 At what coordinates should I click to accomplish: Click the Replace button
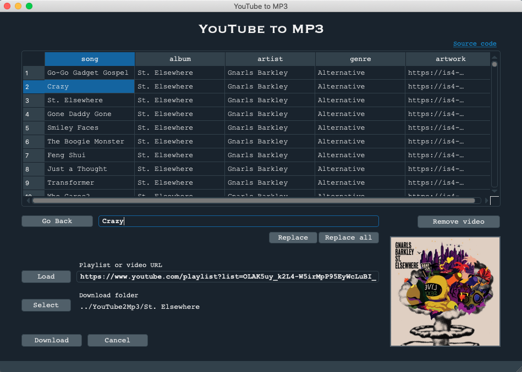(293, 237)
